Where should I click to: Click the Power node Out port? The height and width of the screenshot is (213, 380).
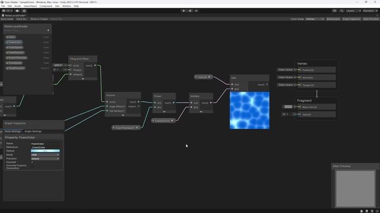(173, 103)
